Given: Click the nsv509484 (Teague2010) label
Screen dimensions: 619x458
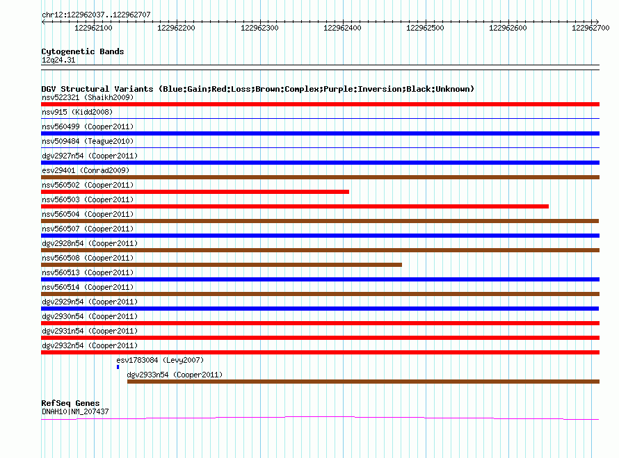Looking at the screenshot, I should (x=88, y=141).
